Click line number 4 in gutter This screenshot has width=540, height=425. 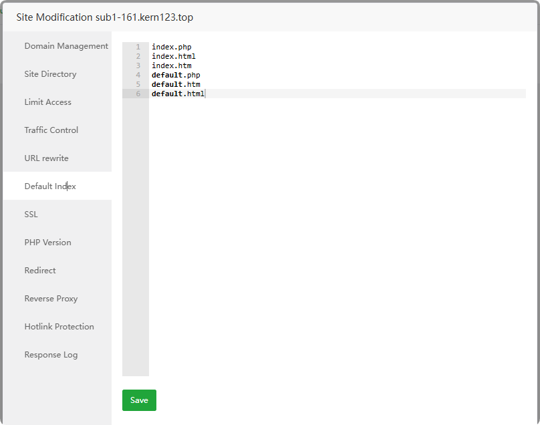(x=138, y=75)
